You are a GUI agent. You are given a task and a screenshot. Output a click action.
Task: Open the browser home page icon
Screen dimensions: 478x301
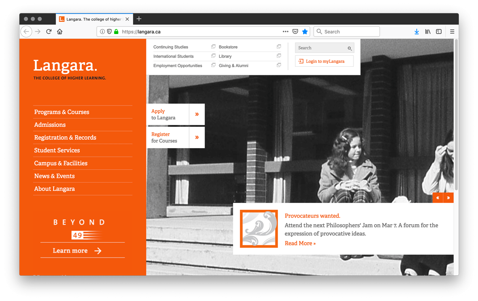60,31
